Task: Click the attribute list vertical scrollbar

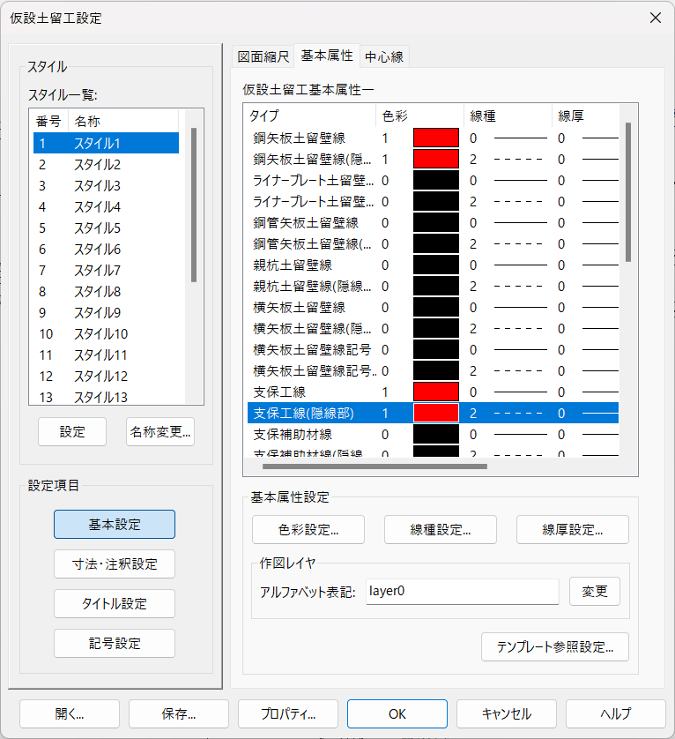Action: 628,192
